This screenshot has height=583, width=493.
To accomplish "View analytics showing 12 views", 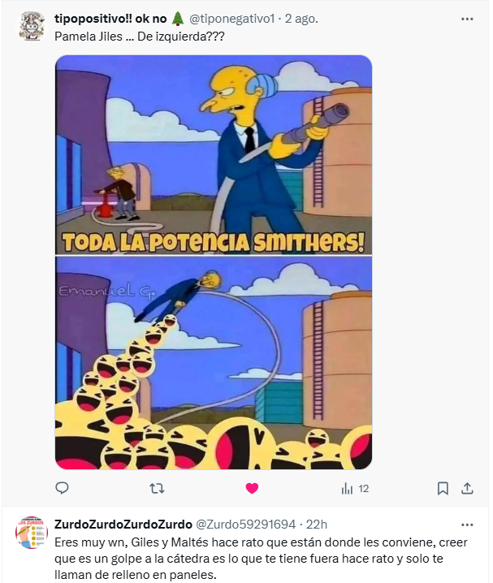I will pyautogui.click(x=355, y=489).
